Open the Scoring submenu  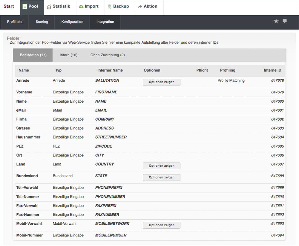(42, 22)
